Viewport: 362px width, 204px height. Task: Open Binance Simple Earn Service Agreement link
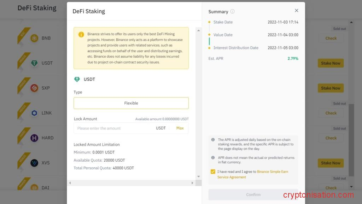pyautogui.click(x=272, y=172)
